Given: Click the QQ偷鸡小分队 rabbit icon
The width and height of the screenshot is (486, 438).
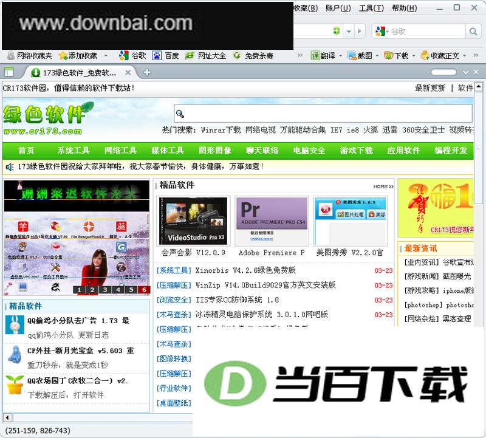Looking at the screenshot, I should pos(15,325).
